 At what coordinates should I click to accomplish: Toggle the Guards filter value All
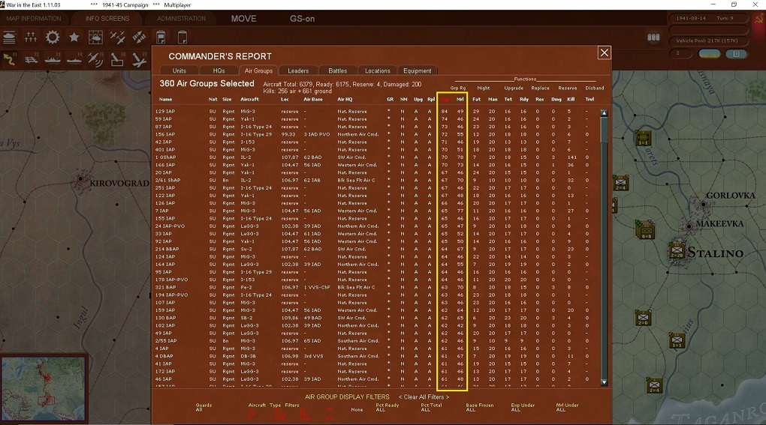199,410
